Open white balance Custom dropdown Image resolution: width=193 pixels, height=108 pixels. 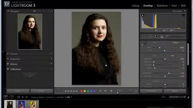click(x=176, y=43)
